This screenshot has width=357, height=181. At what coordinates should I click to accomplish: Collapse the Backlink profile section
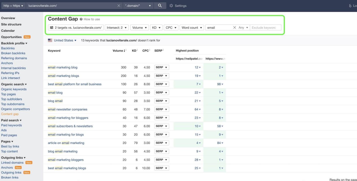tap(14, 43)
